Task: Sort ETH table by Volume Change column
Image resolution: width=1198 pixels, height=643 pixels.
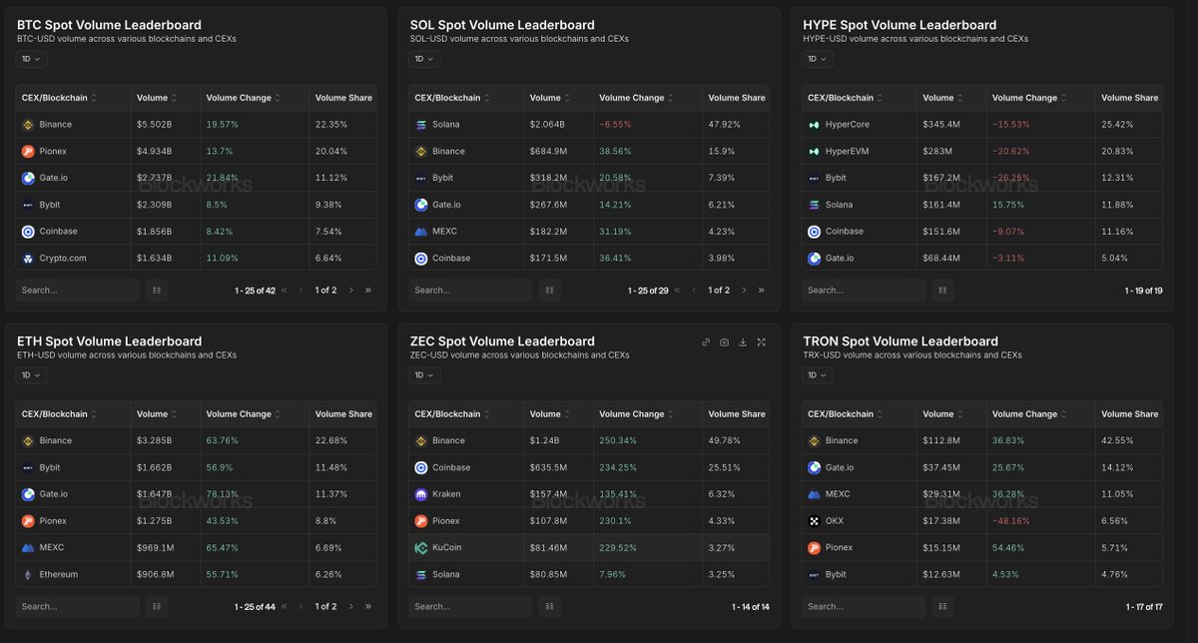Action: 243,414
